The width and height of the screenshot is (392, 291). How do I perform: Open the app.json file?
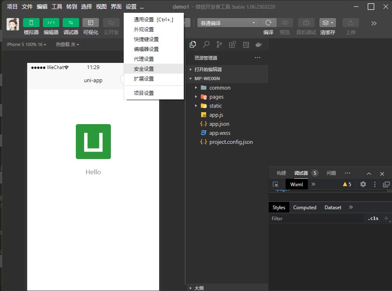pyautogui.click(x=228, y=124)
